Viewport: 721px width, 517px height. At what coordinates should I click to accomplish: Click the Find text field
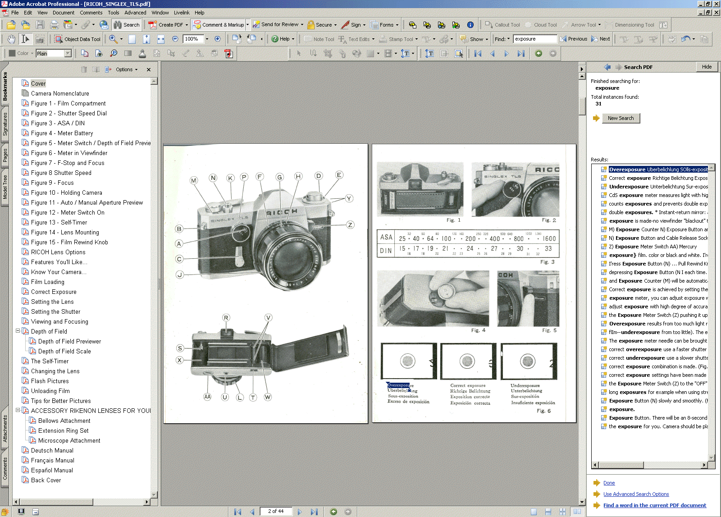click(535, 39)
